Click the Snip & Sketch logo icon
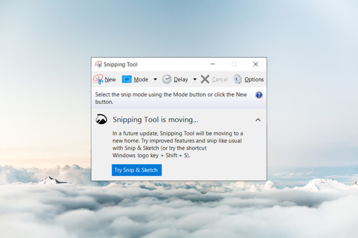The width and height of the screenshot is (358, 238). (101, 119)
